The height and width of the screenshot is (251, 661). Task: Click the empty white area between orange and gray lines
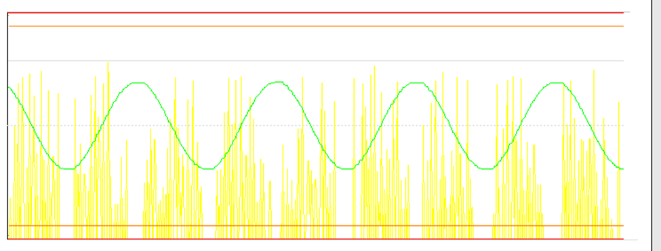[x=315, y=44]
